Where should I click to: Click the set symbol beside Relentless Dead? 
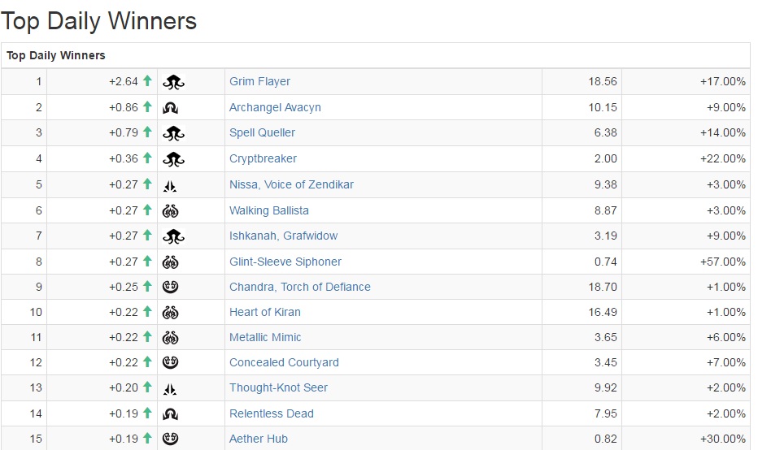tap(171, 414)
